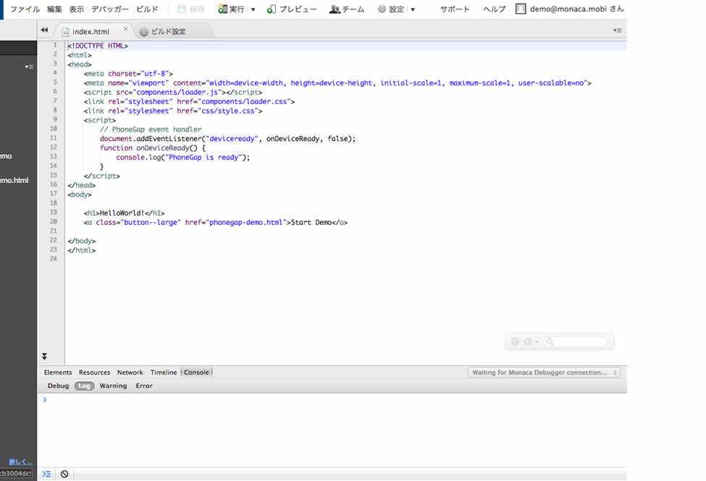Collapse debugger panel with double down arrow

tap(44, 357)
